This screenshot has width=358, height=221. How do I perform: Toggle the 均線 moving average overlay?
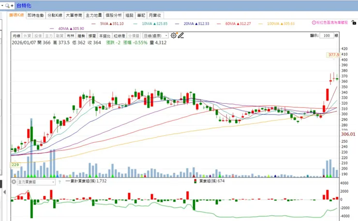(16, 36)
